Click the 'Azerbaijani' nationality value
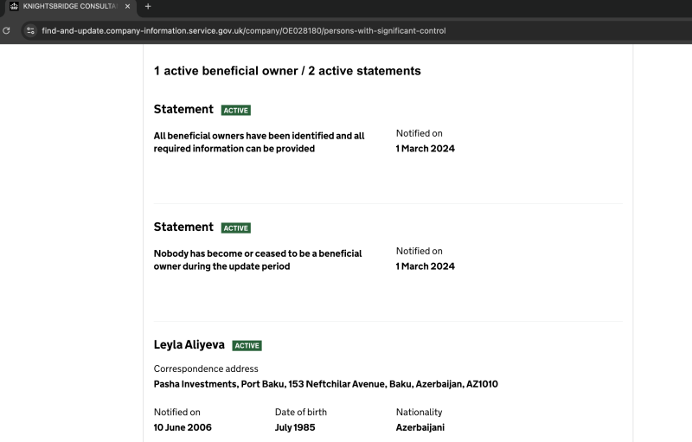 [x=420, y=427]
